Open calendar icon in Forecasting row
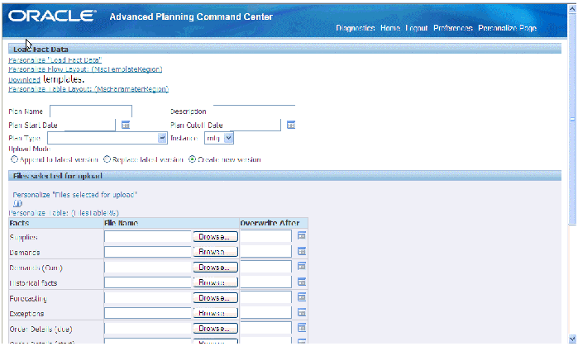This screenshot has width=578, height=346. [302, 297]
